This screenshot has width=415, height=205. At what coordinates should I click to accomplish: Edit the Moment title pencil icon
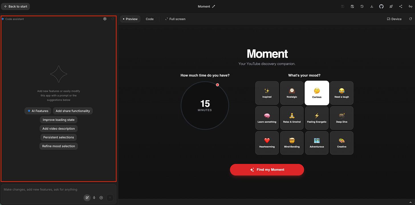(x=214, y=6)
